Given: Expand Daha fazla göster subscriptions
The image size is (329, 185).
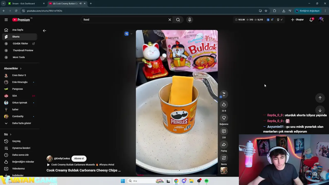Looking at the screenshot, I should [20, 123].
